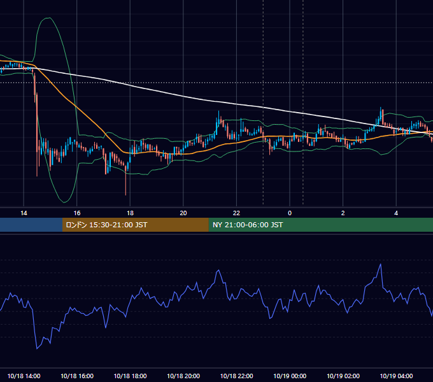Click the oscillator low after 10/18 14:00
433x382 pixels.
[37, 348]
